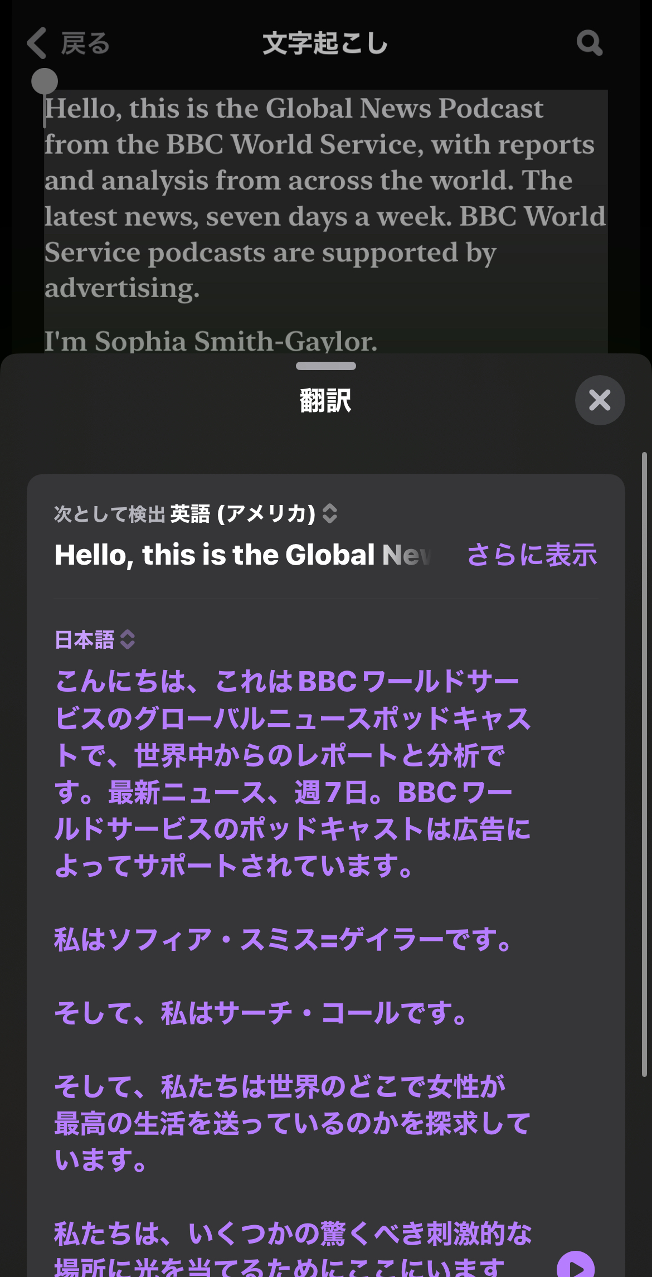Open transcript search with magnifier icon
The image size is (652, 1277).
[x=589, y=43]
